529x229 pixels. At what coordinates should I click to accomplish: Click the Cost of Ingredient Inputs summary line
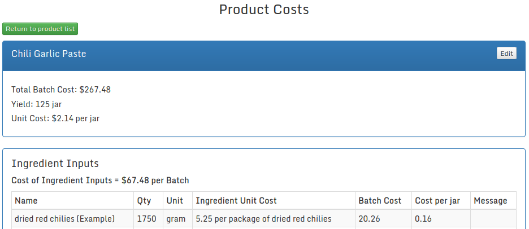pyautogui.click(x=100, y=180)
